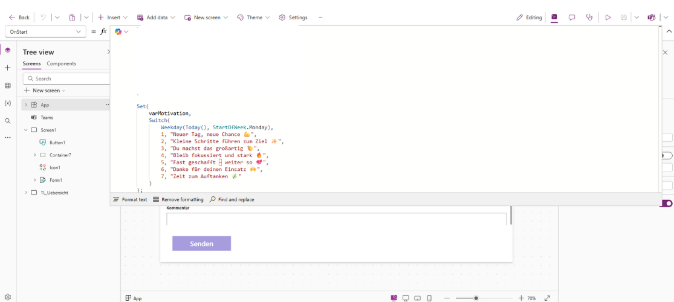Open the Data pane in left rail

(x=8, y=86)
